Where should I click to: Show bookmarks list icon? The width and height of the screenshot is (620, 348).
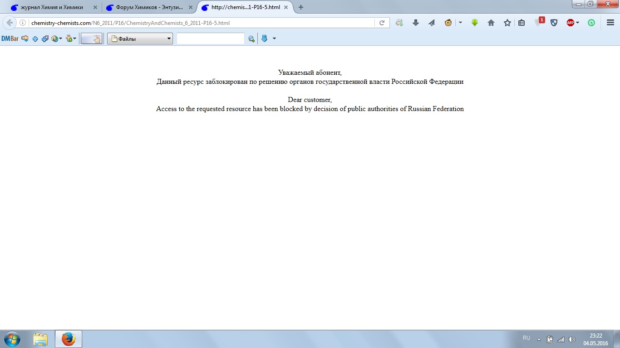522,23
